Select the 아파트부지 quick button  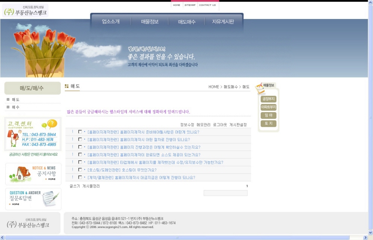coord(268,107)
